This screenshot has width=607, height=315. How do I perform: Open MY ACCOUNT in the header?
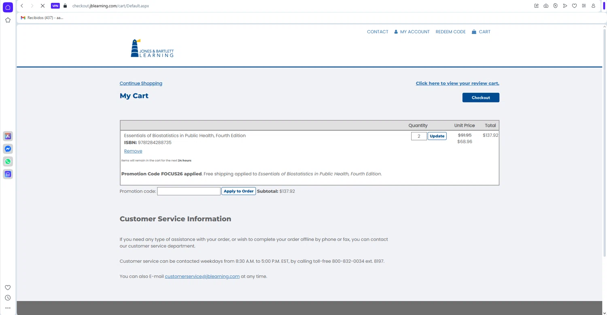[412, 32]
